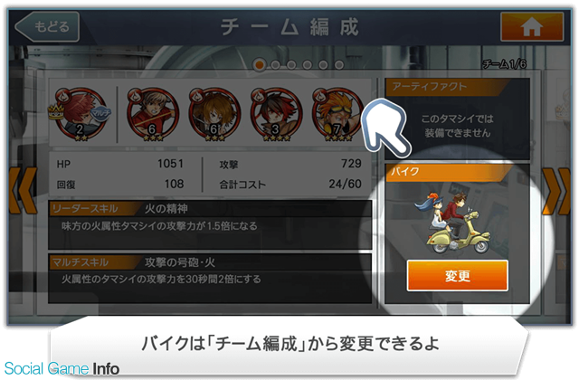Select the leader character with crown badge
Image resolution: width=579 pixels, height=380 pixels.
click(80, 114)
